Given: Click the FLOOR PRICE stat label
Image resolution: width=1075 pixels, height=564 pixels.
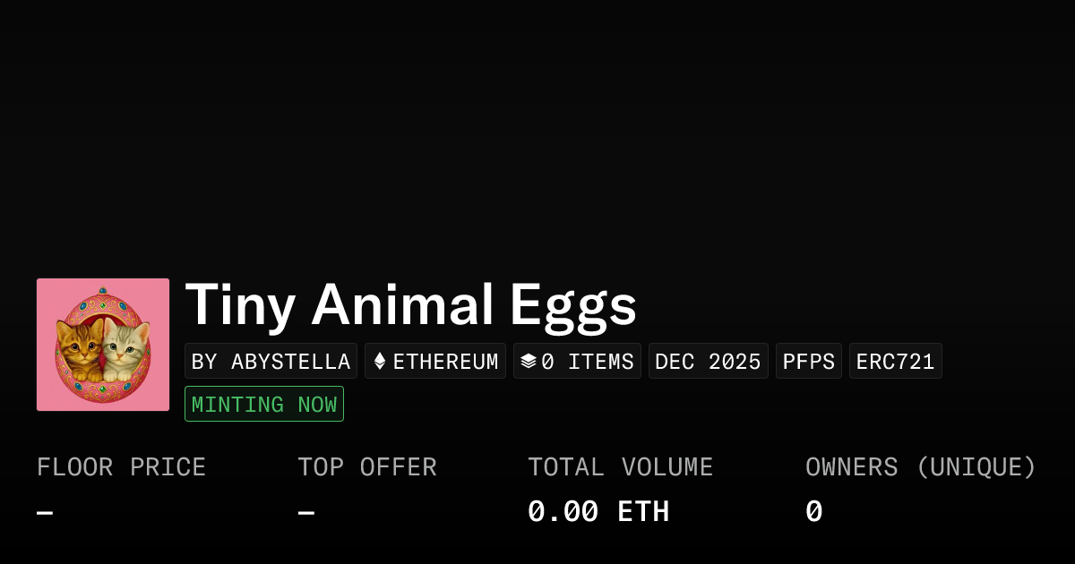Looking at the screenshot, I should [121, 466].
